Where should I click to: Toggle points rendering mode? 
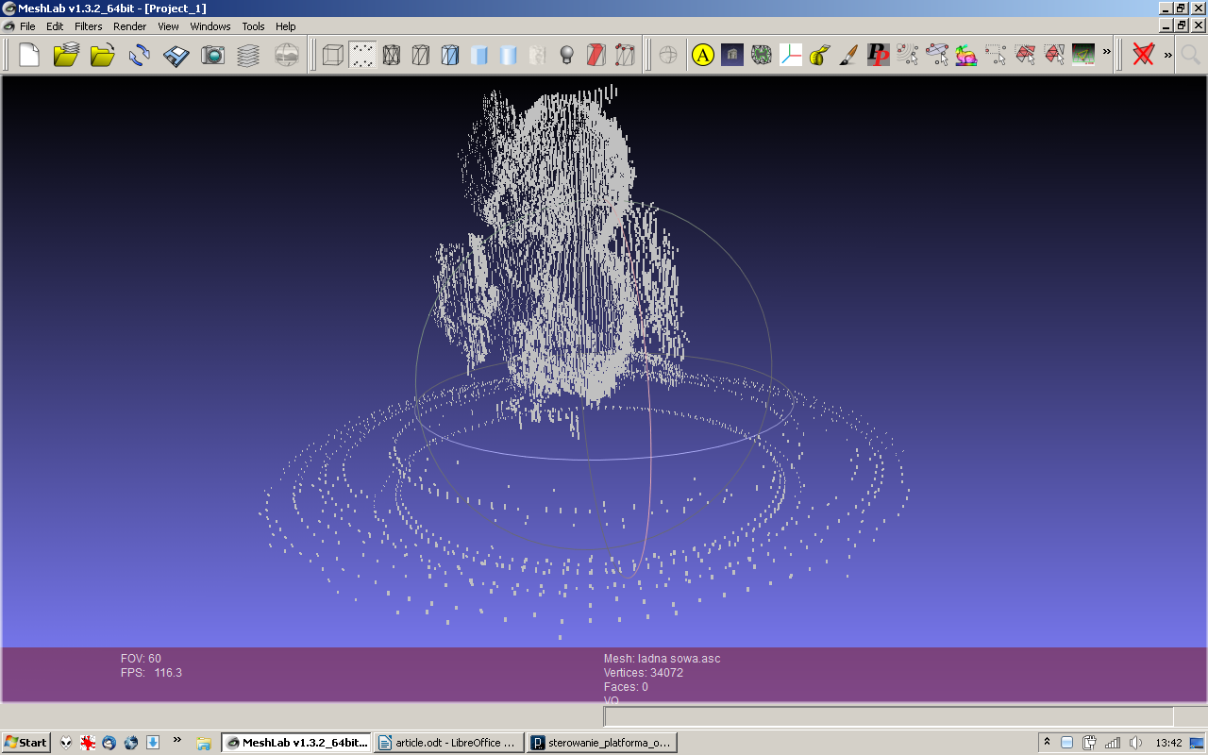tap(361, 55)
